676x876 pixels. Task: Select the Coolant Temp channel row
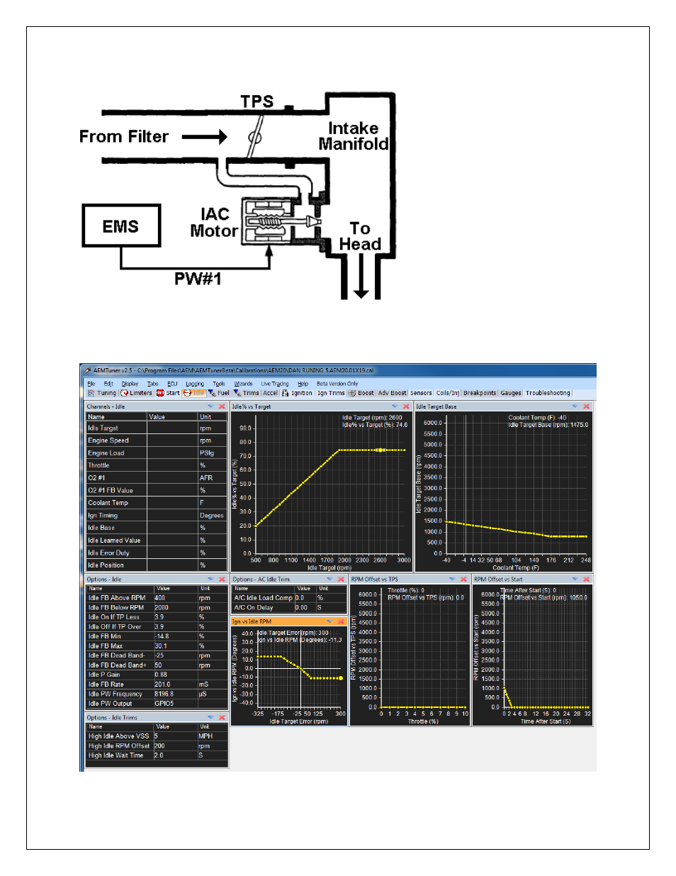[157, 503]
